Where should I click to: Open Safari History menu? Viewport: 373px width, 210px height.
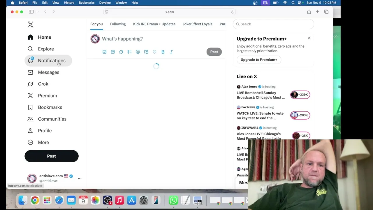pos(69,3)
